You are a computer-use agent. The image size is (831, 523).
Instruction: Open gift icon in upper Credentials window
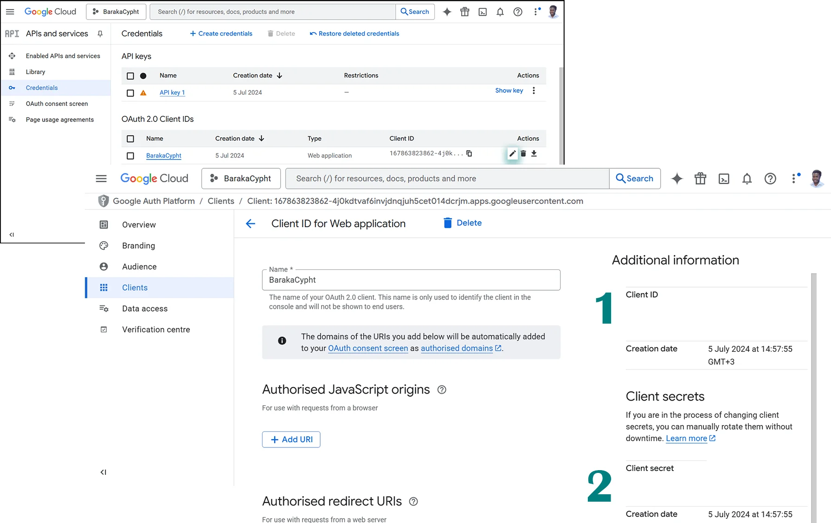tap(464, 12)
